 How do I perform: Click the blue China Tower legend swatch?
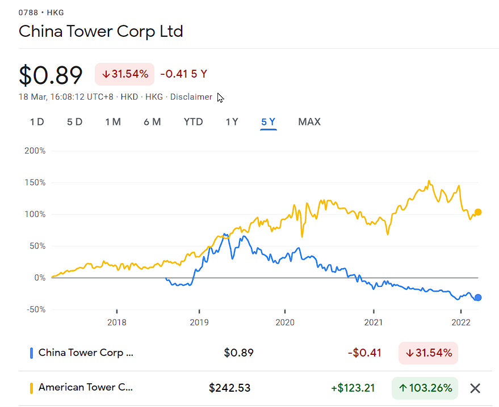(x=31, y=353)
